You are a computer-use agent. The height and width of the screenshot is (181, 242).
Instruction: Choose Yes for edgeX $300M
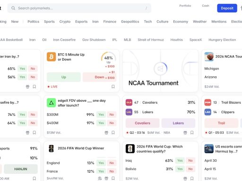pos(101,115)
